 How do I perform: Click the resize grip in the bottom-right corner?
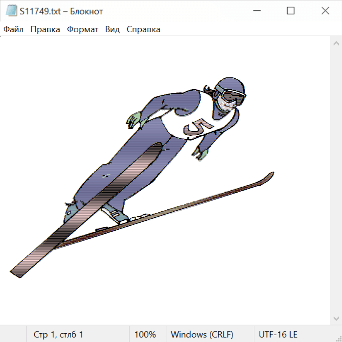(x=338, y=338)
